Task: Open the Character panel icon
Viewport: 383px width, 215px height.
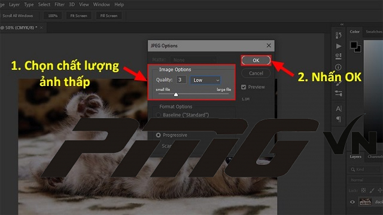Action: [x=339, y=109]
